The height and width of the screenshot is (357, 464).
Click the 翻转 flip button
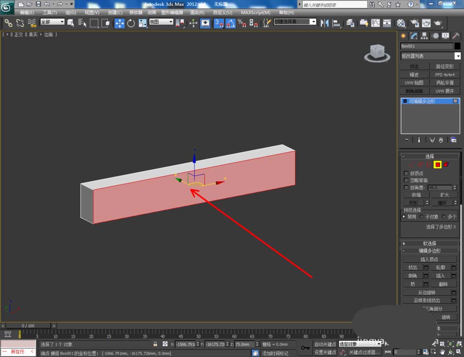tap(443, 284)
